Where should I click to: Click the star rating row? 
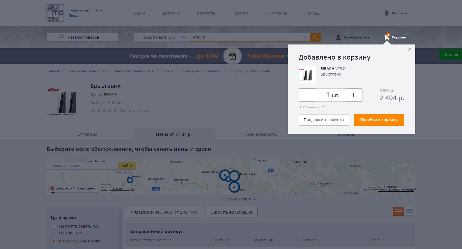pos(104,111)
